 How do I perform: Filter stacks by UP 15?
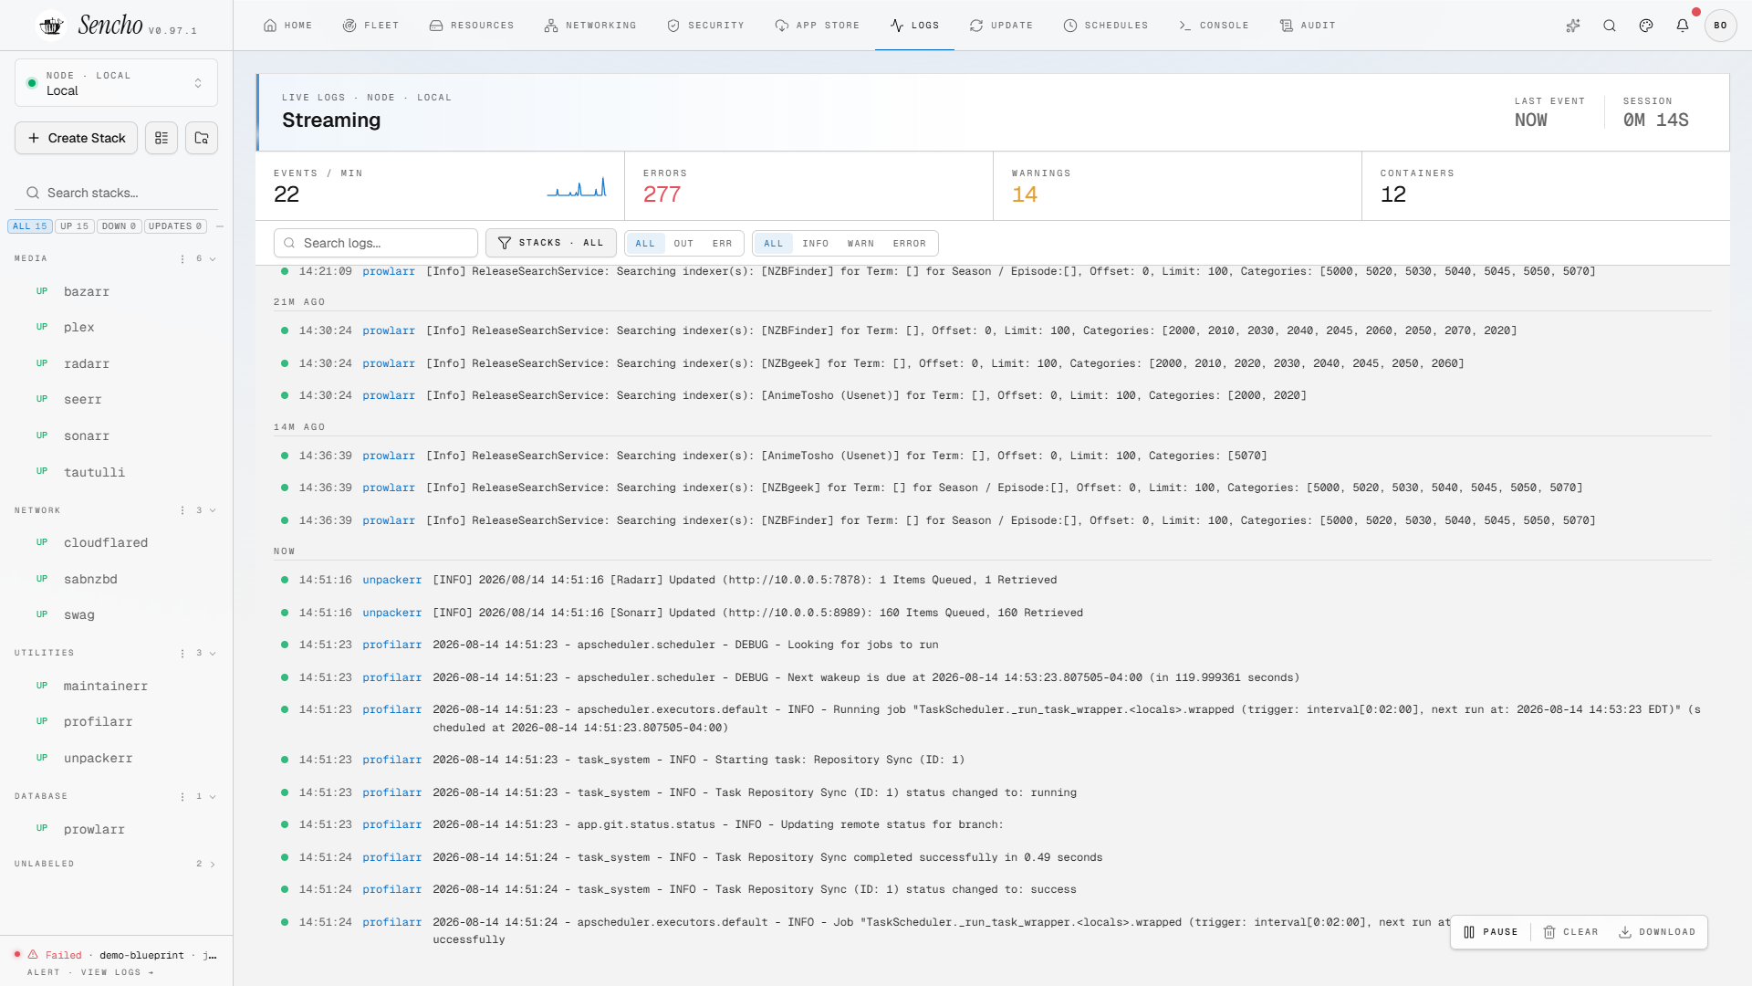(75, 226)
